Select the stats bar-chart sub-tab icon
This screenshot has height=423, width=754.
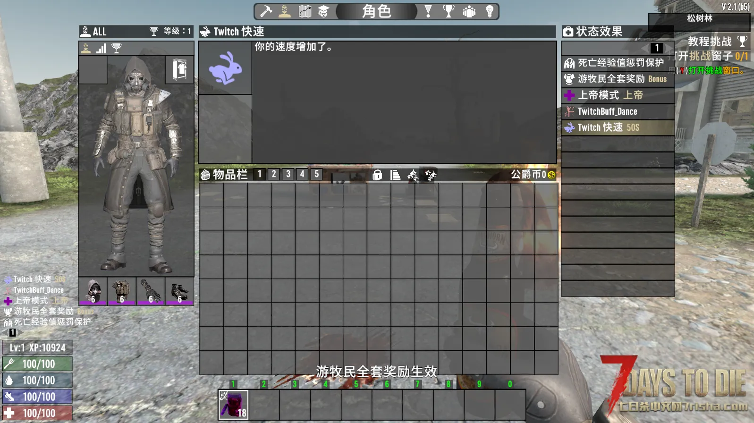pyautogui.click(x=101, y=48)
